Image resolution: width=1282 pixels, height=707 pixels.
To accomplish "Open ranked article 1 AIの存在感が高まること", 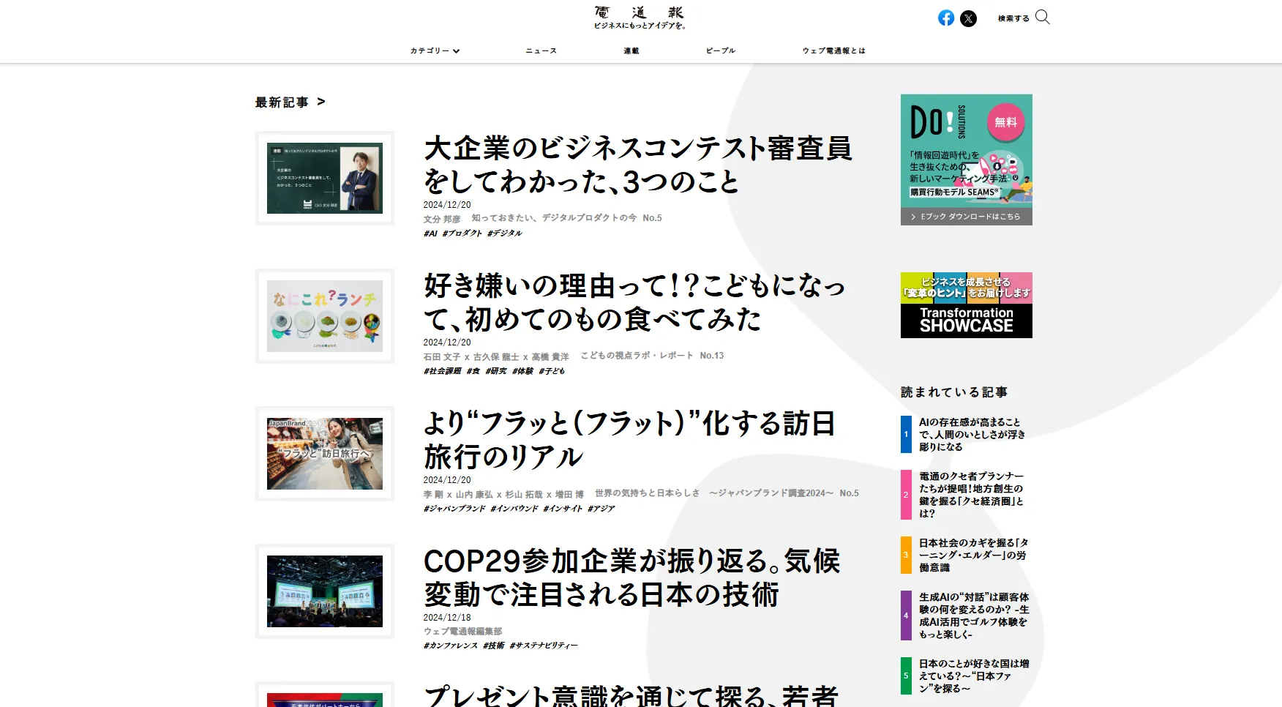I will [x=966, y=435].
